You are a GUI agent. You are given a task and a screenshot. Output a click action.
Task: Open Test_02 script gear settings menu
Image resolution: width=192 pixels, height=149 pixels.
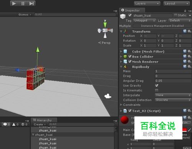(189, 111)
